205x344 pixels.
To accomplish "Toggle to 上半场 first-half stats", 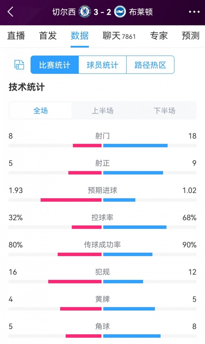I will click(102, 110).
